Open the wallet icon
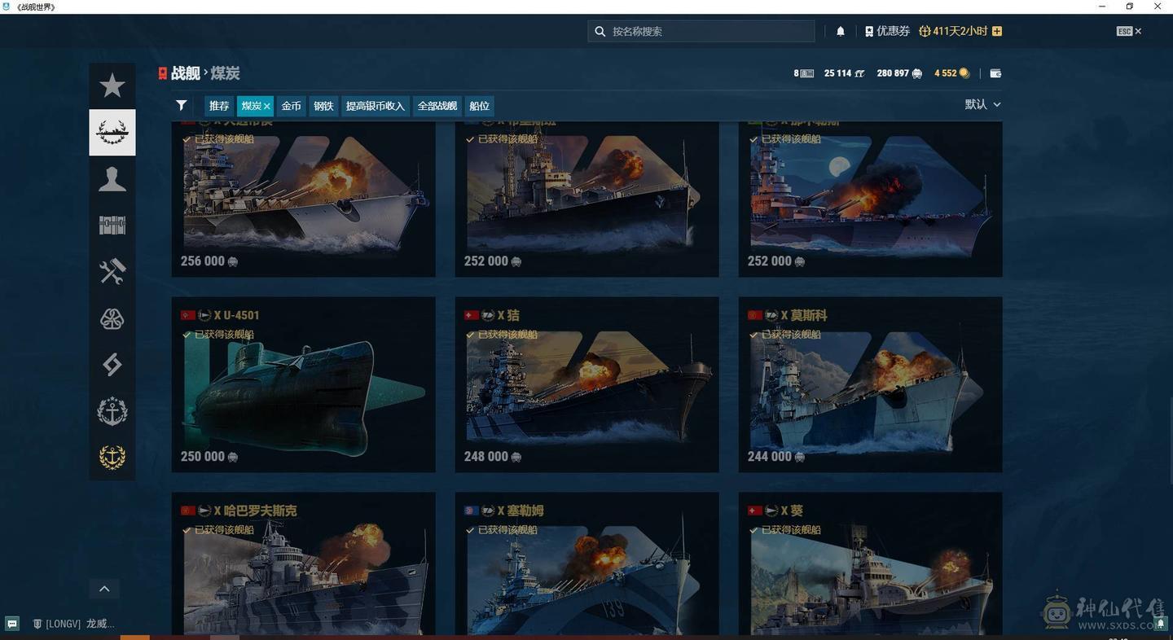 point(995,73)
